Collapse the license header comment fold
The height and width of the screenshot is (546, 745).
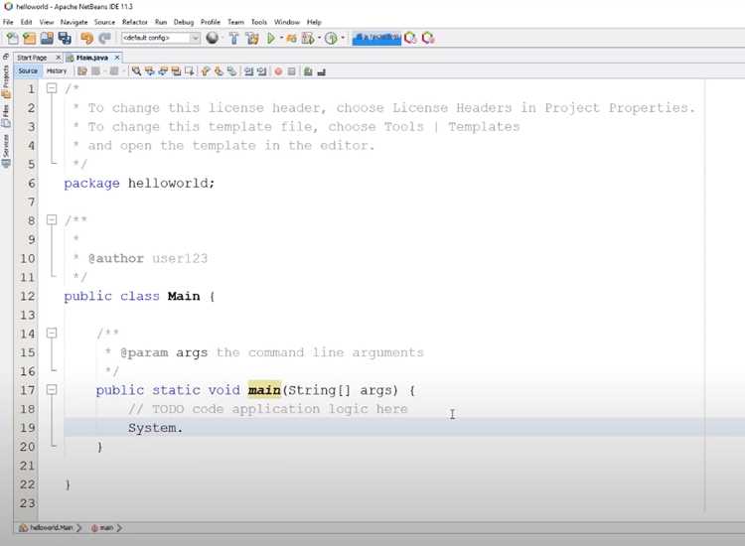[x=52, y=88]
